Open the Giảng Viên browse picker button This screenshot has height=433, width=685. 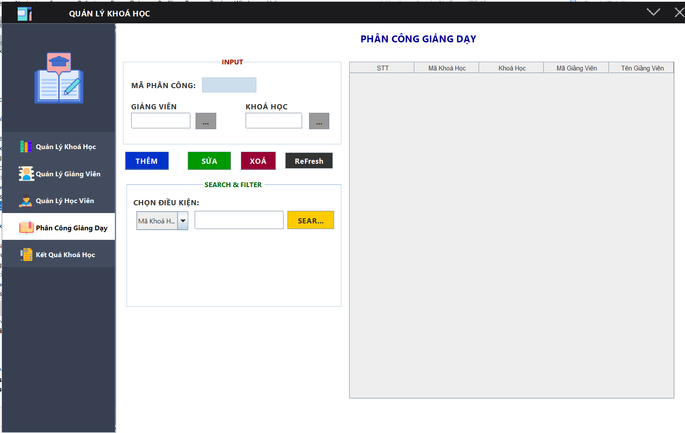tap(206, 121)
